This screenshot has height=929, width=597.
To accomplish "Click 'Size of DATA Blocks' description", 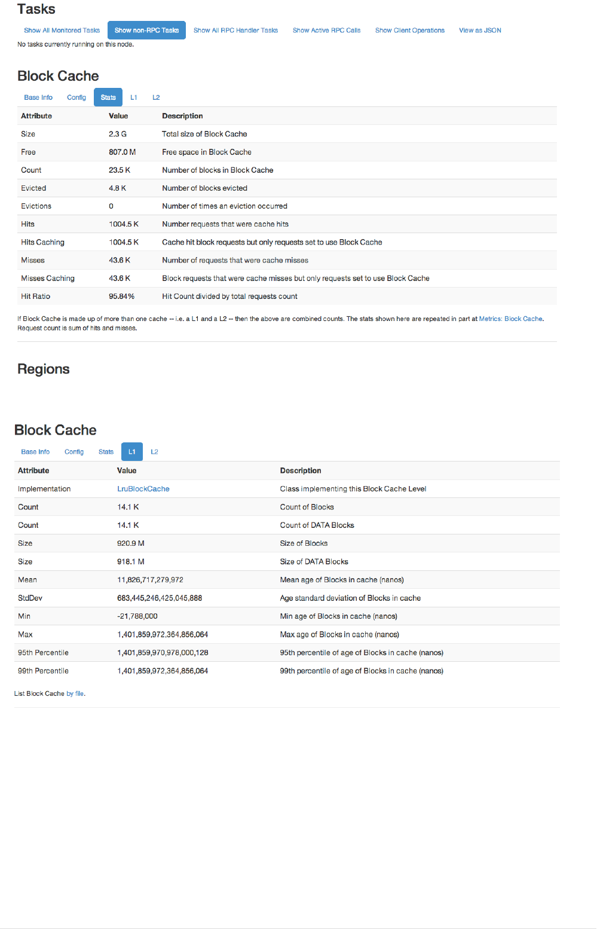I will click(x=314, y=562).
